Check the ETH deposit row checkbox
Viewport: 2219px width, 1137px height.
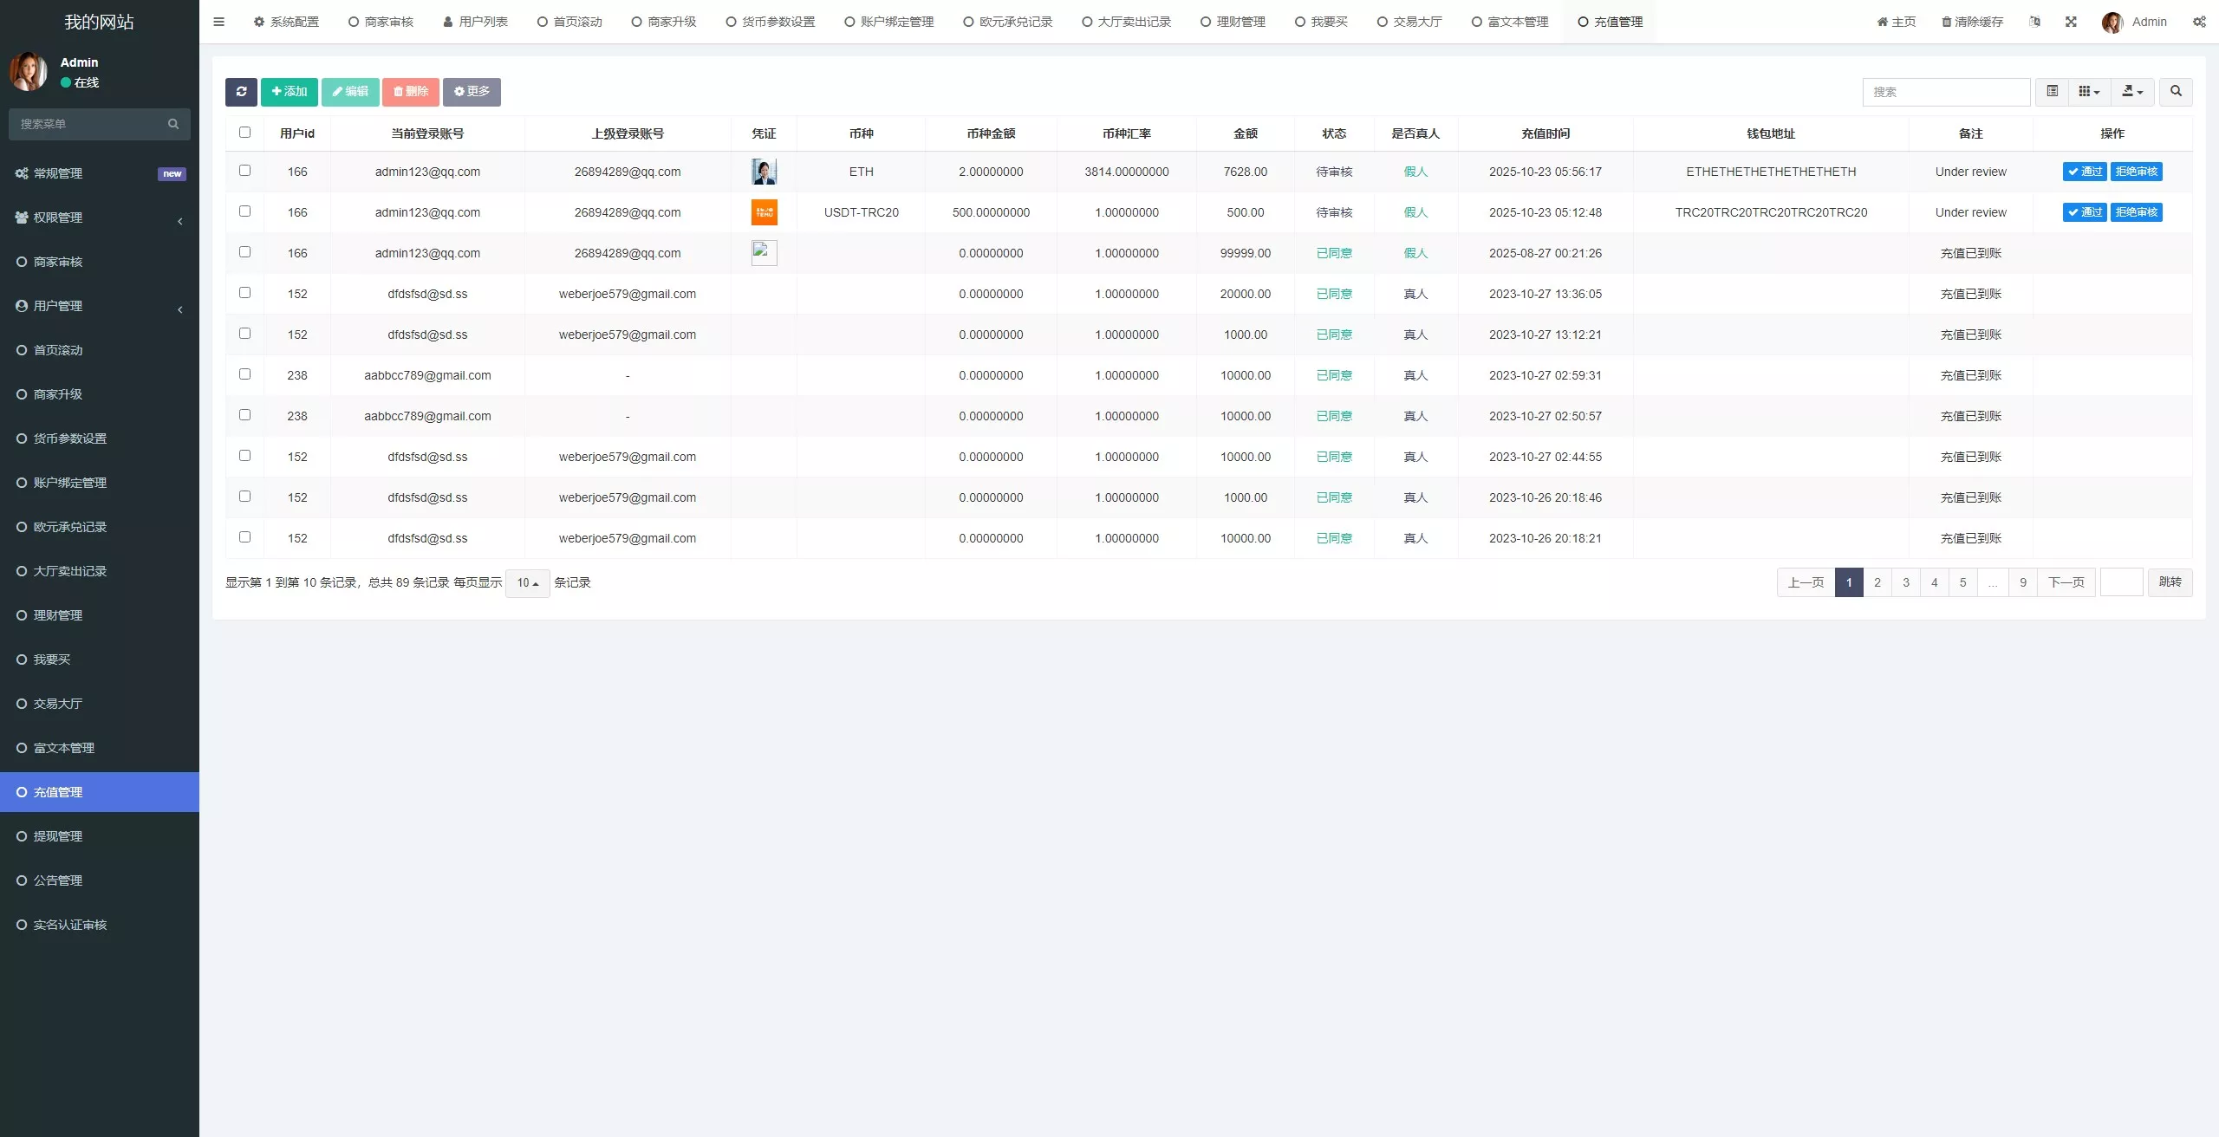[244, 171]
